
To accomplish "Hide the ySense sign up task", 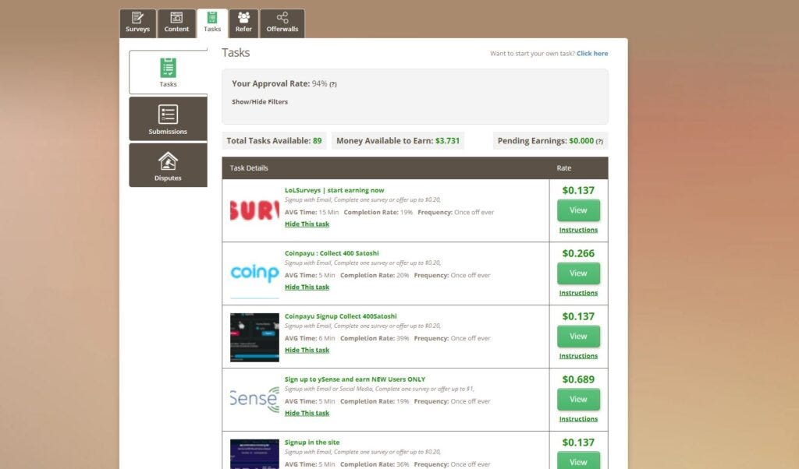I will tap(307, 414).
